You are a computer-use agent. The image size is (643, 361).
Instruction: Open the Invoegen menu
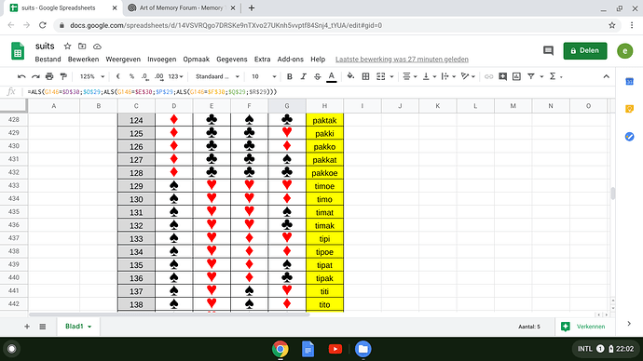(161, 60)
